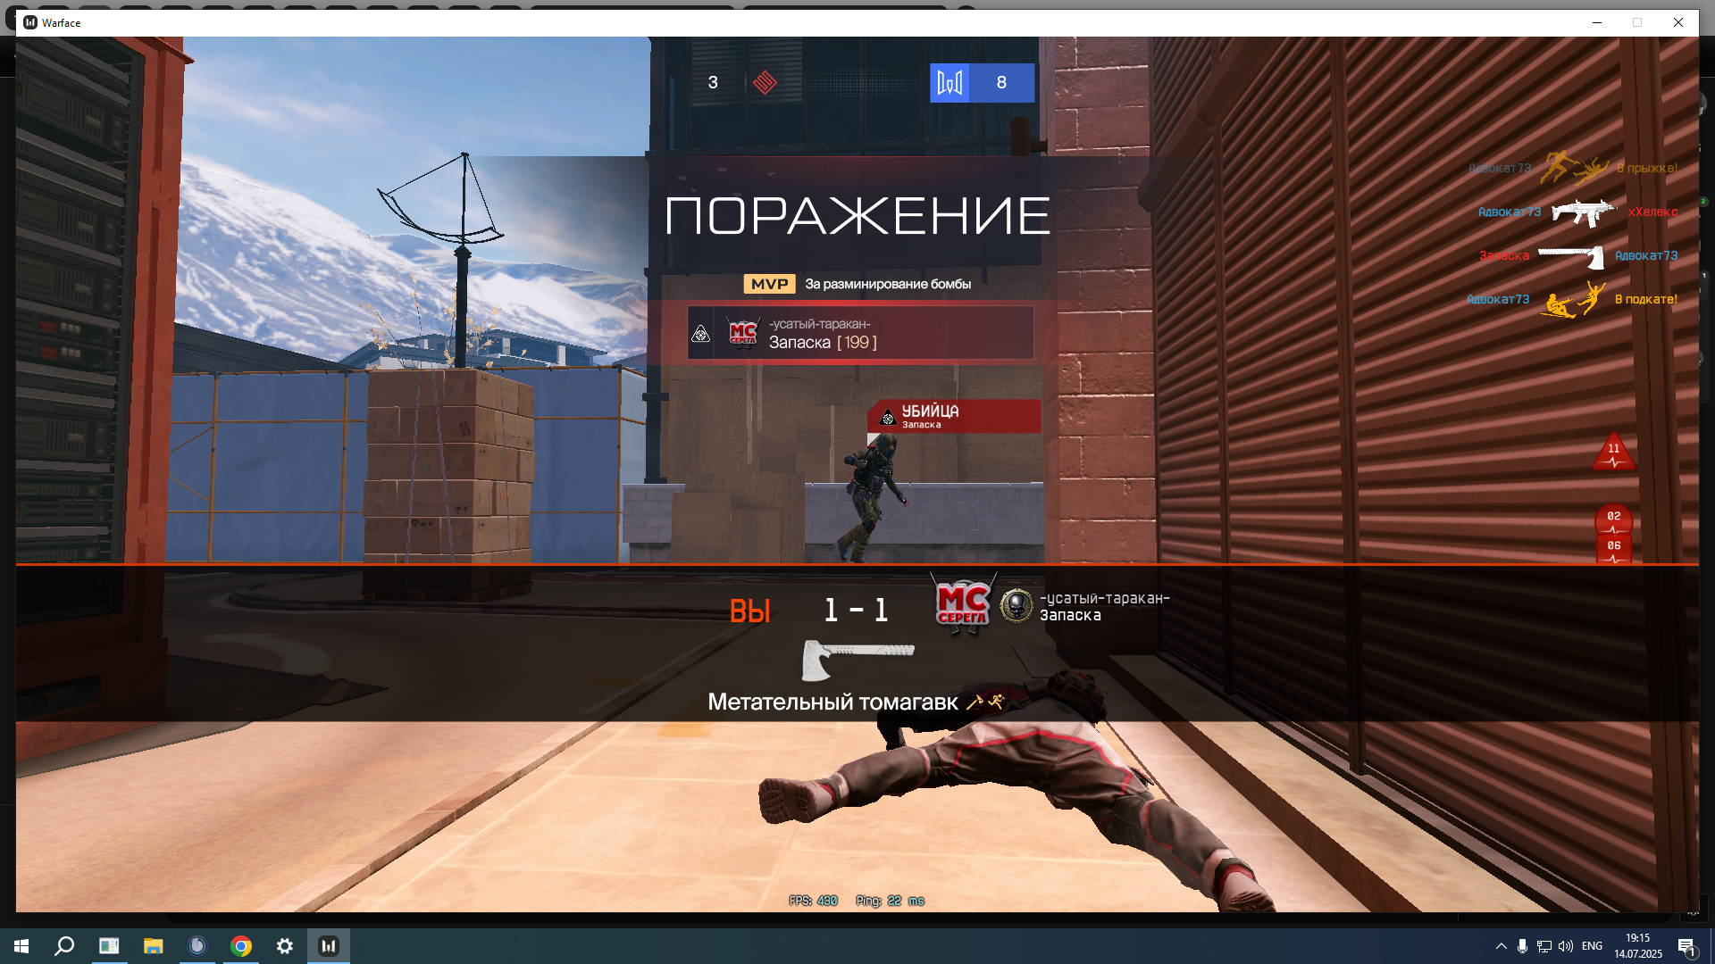Click the microphone tray icon
The image size is (1715, 964).
[1522, 946]
